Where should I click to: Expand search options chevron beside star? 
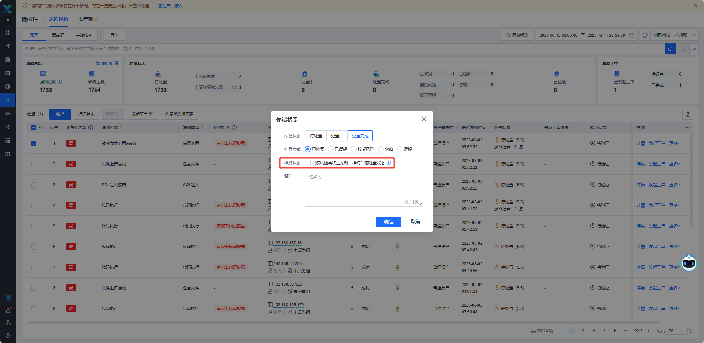point(694,48)
